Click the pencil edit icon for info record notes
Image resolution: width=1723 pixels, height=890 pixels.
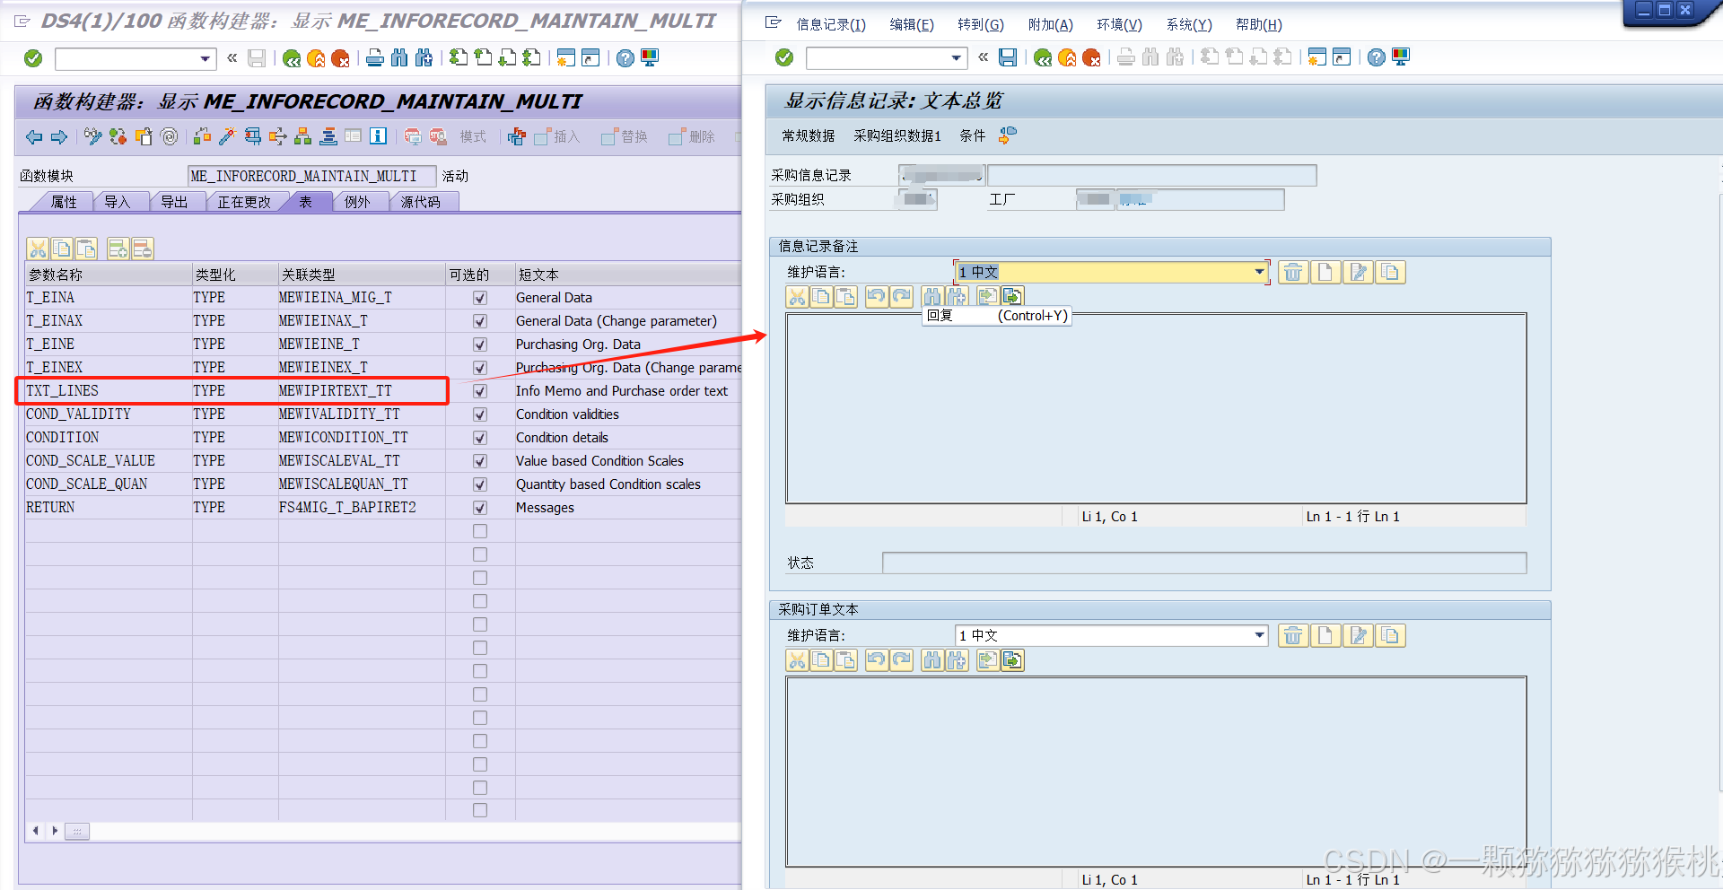[x=1358, y=272]
